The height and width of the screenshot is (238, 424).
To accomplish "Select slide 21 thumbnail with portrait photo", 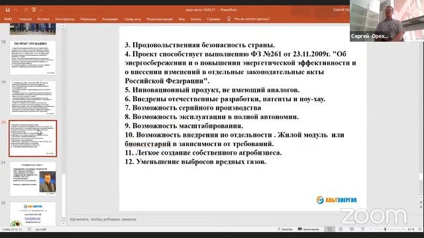I will coord(32,178).
